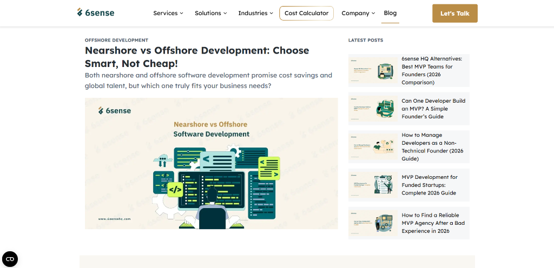The width and height of the screenshot is (554, 268).
Task: Go to the Blog tab
Action: [390, 13]
